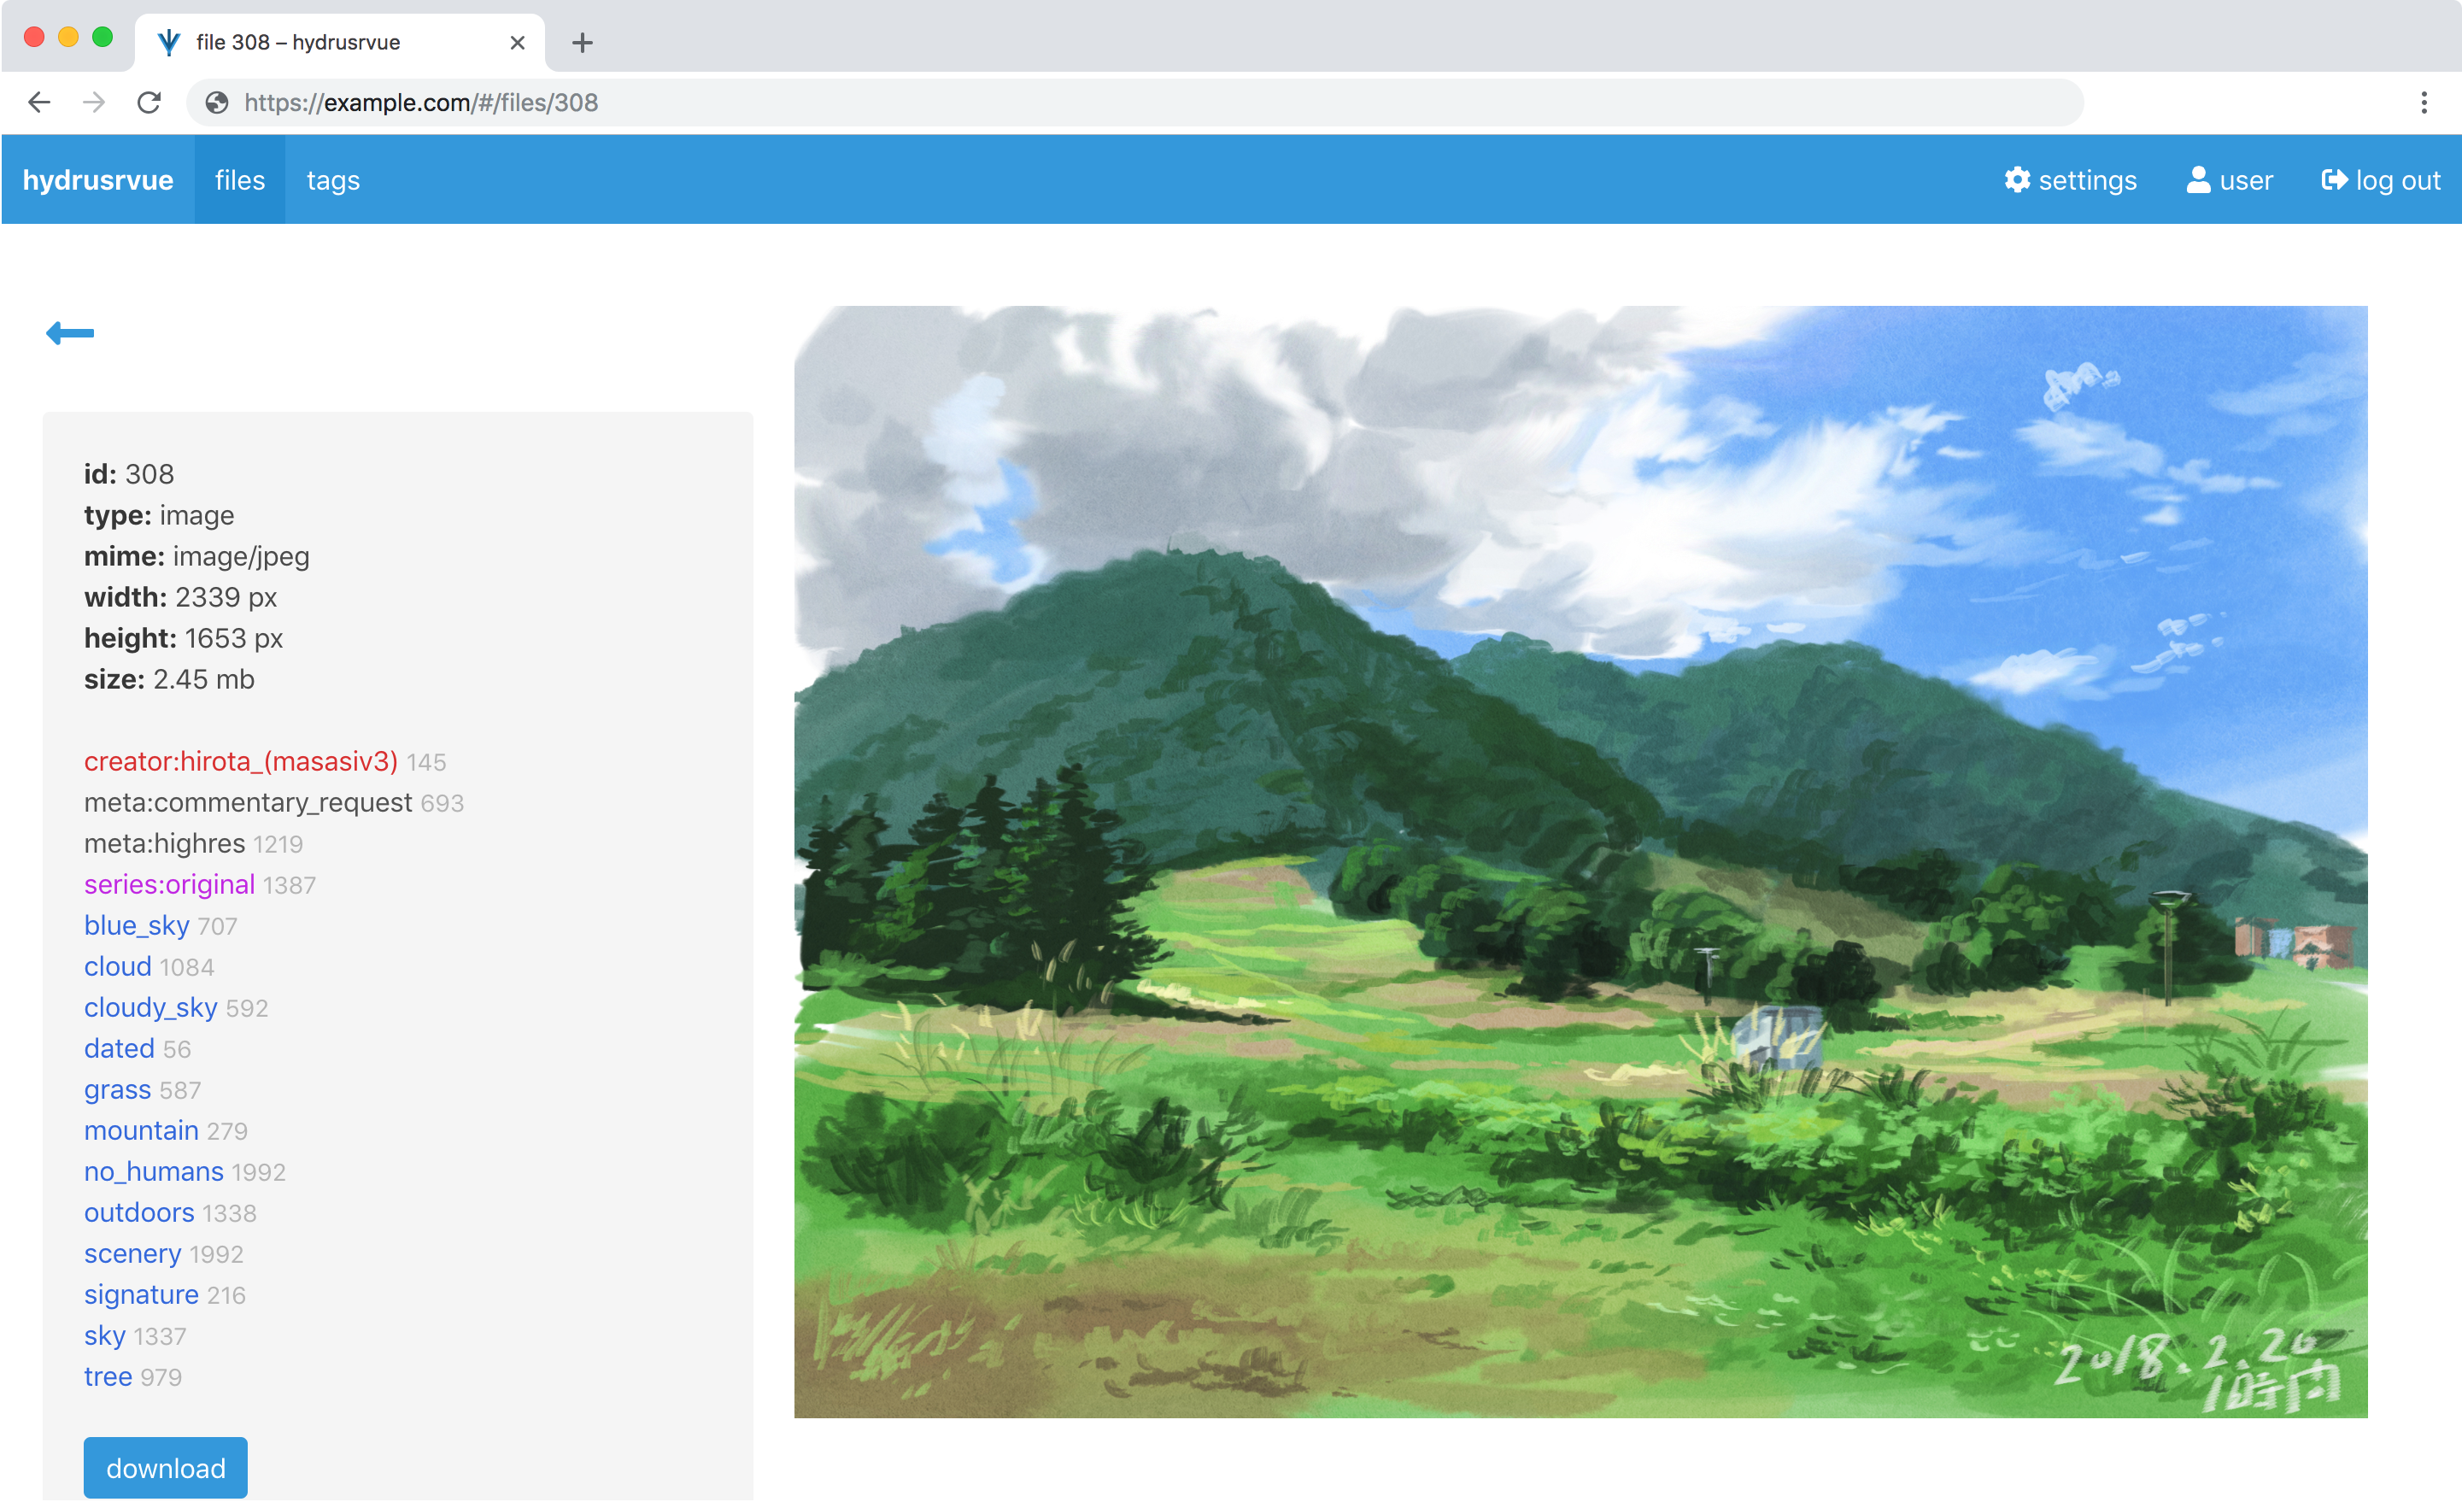This screenshot has width=2462, height=1502.
Task: Go forward with browser forward arrow
Action: pos(94,102)
